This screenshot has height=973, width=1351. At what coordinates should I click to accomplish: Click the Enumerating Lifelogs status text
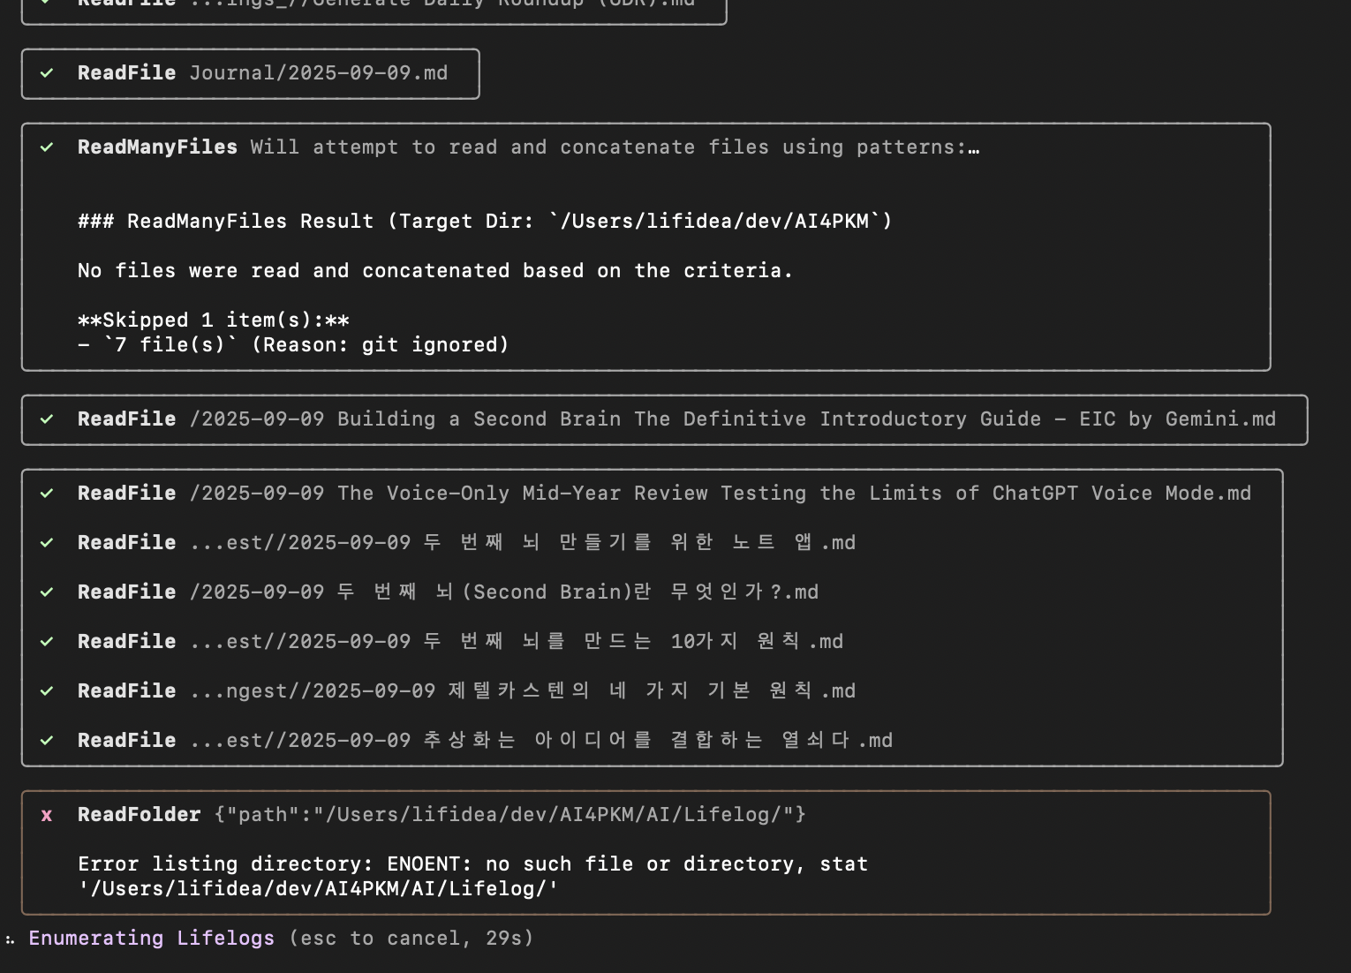pos(151,939)
